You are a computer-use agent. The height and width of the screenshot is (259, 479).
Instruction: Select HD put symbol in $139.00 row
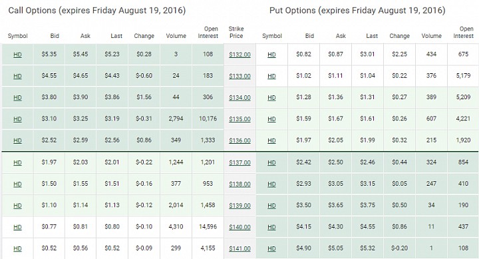click(271, 206)
